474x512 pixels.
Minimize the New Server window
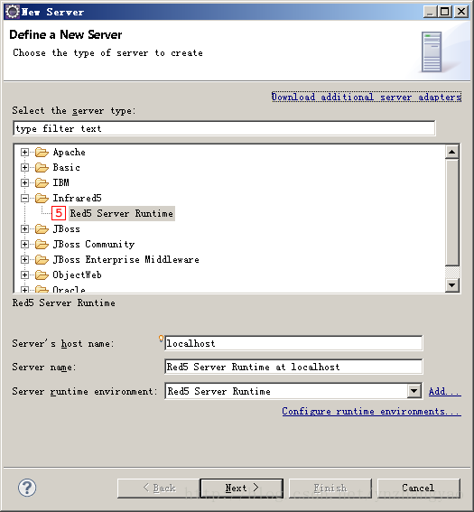(x=431, y=12)
